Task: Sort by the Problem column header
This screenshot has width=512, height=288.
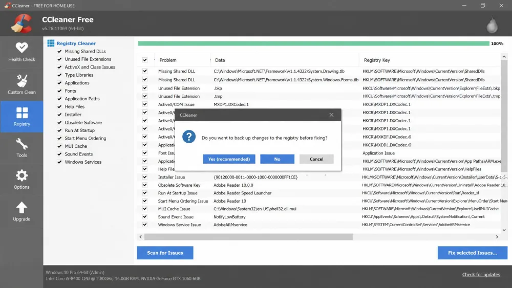Action: coord(168,60)
